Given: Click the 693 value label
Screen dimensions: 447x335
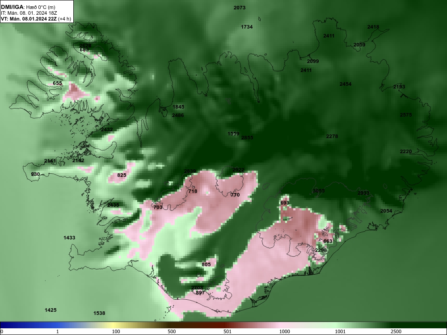Looking at the screenshot, I should 285,203.
